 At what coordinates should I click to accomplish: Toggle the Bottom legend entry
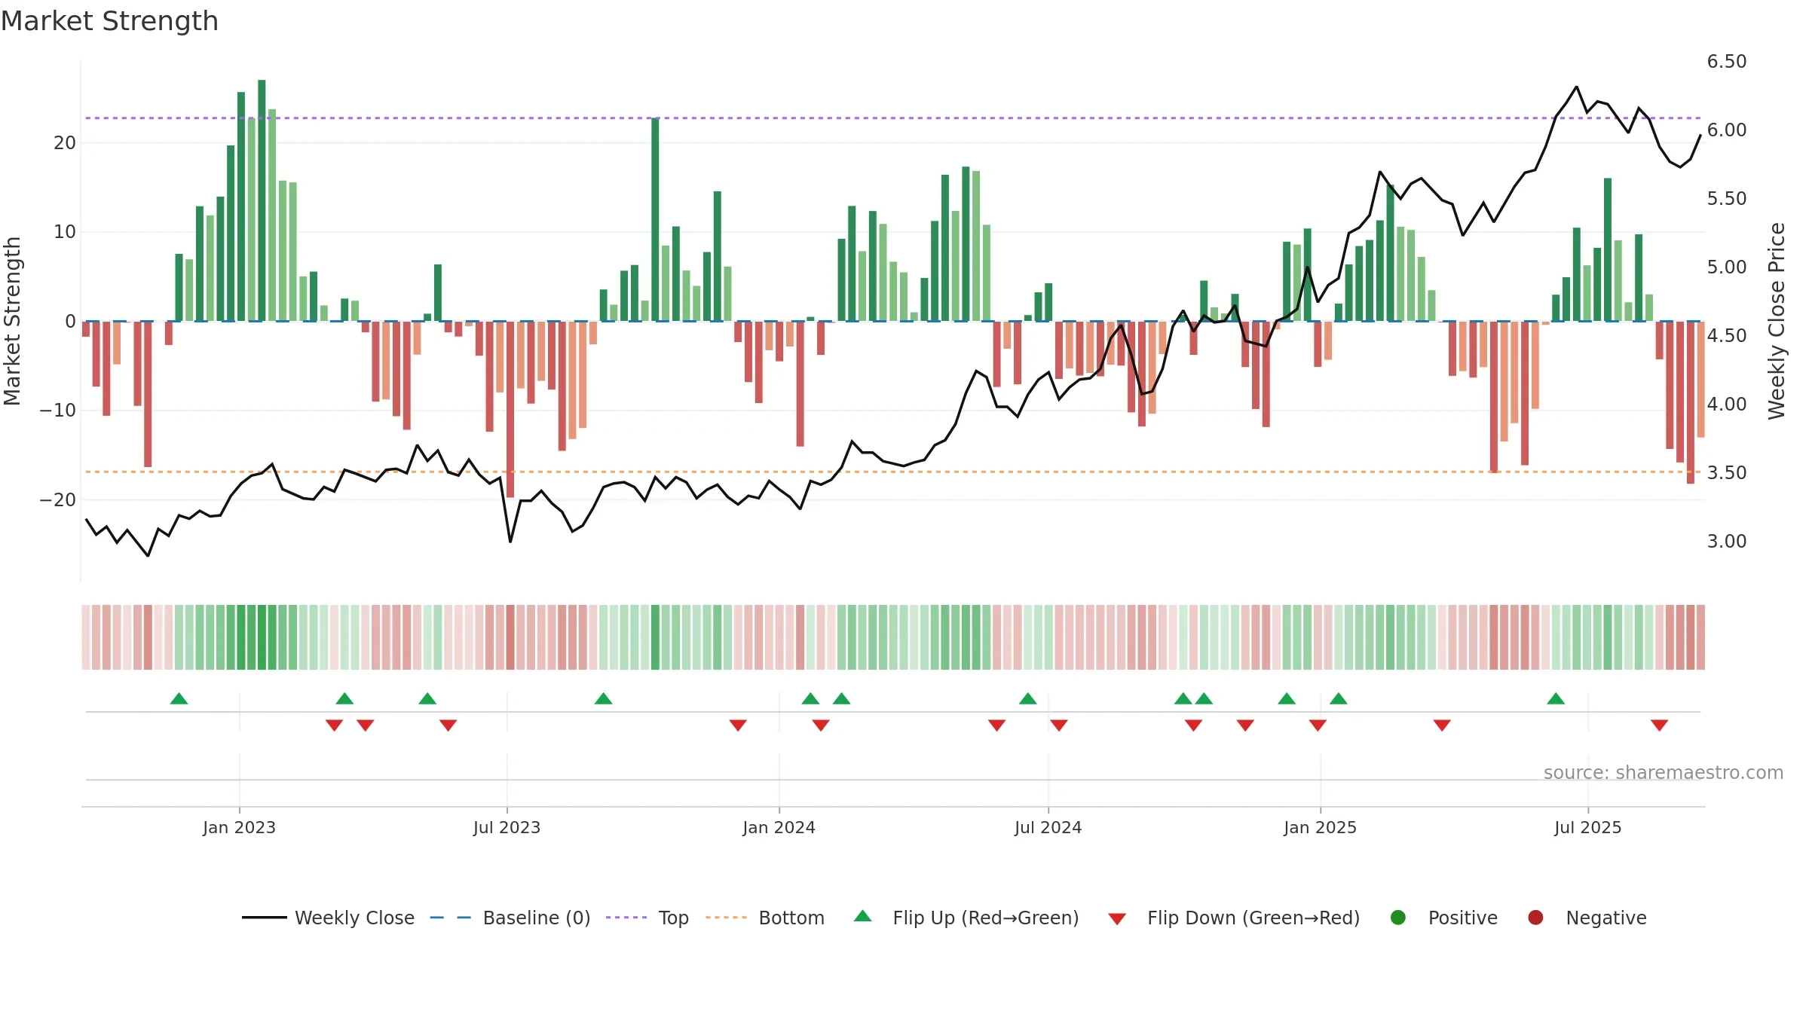765,918
